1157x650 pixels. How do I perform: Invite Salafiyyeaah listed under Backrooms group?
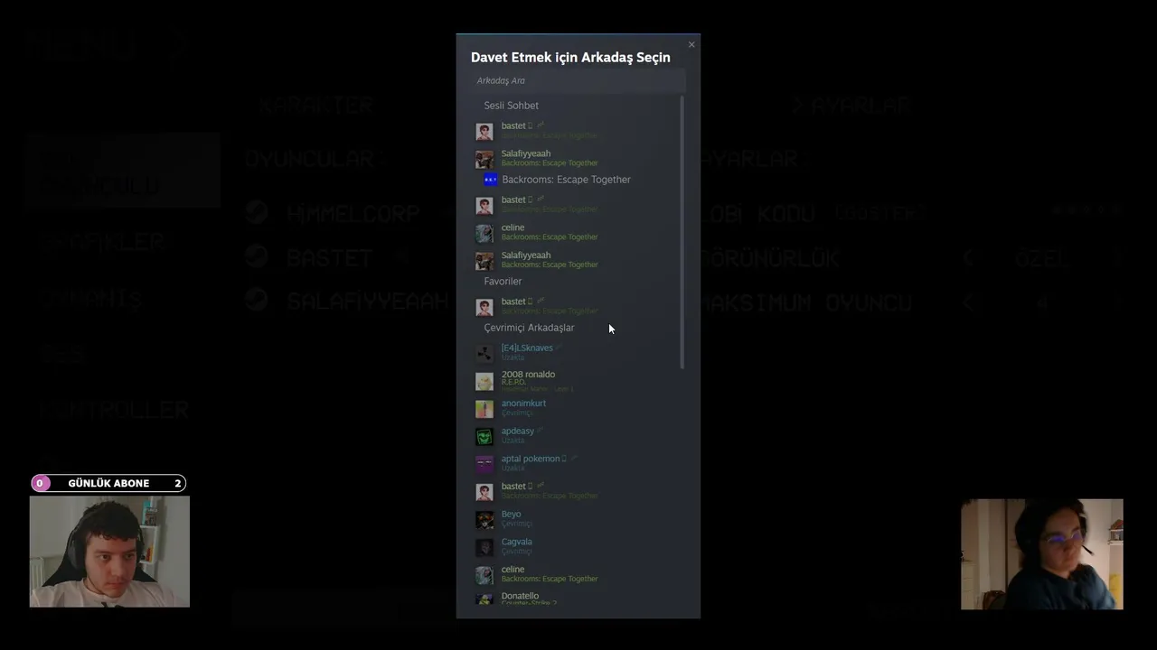(578, 260)
